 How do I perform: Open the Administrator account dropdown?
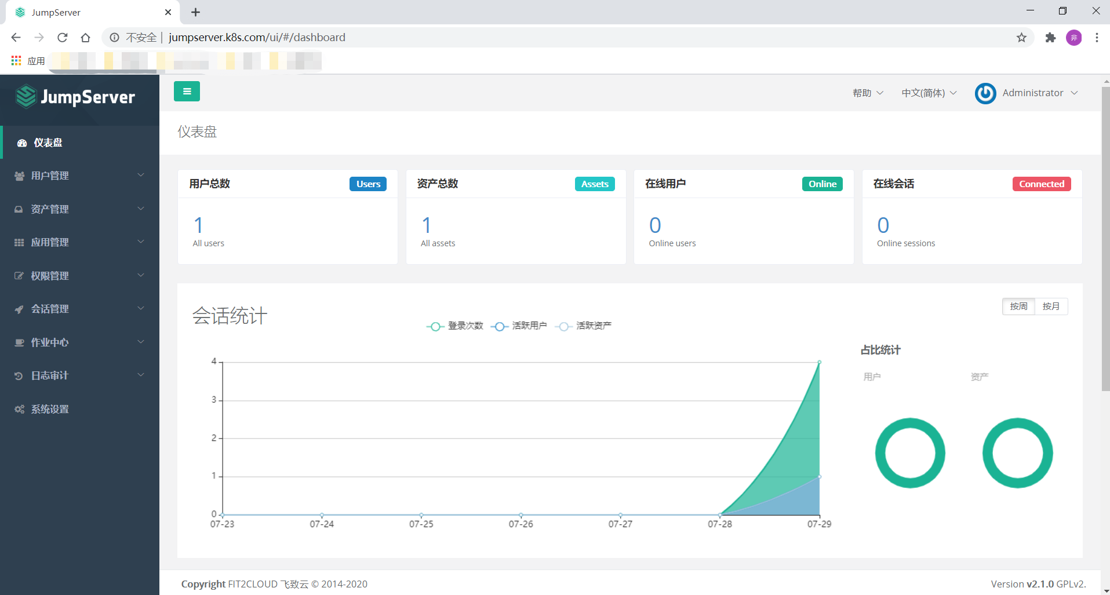1027,93
